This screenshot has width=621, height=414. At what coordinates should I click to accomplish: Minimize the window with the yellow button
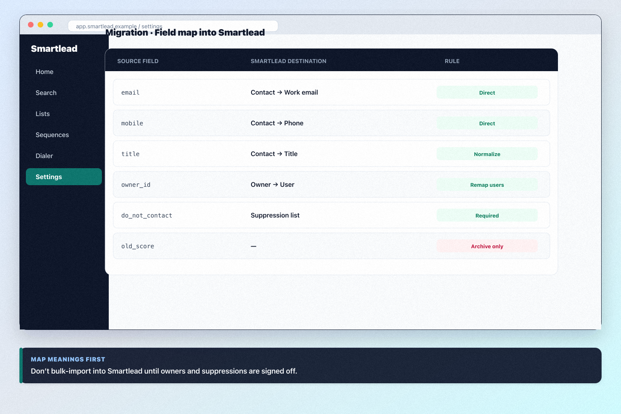(x=40, y=25)
